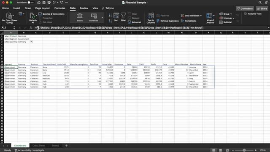Open more quick access options (ellipsis)

67,3
